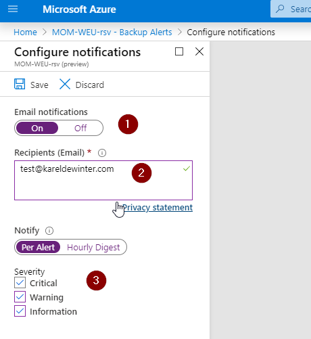Close the Configure notifications blade
The image size is (311, 339).
(x=199, y=51)
